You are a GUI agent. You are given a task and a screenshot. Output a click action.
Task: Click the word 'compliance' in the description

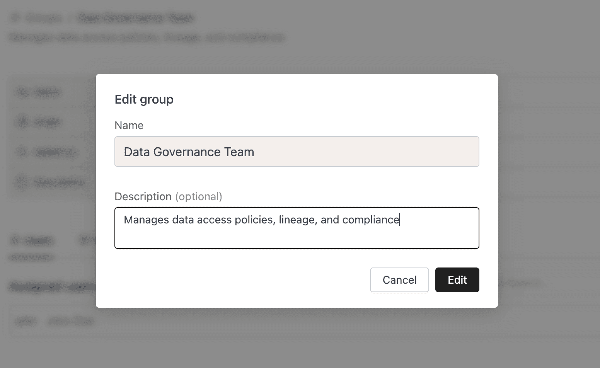370,220
